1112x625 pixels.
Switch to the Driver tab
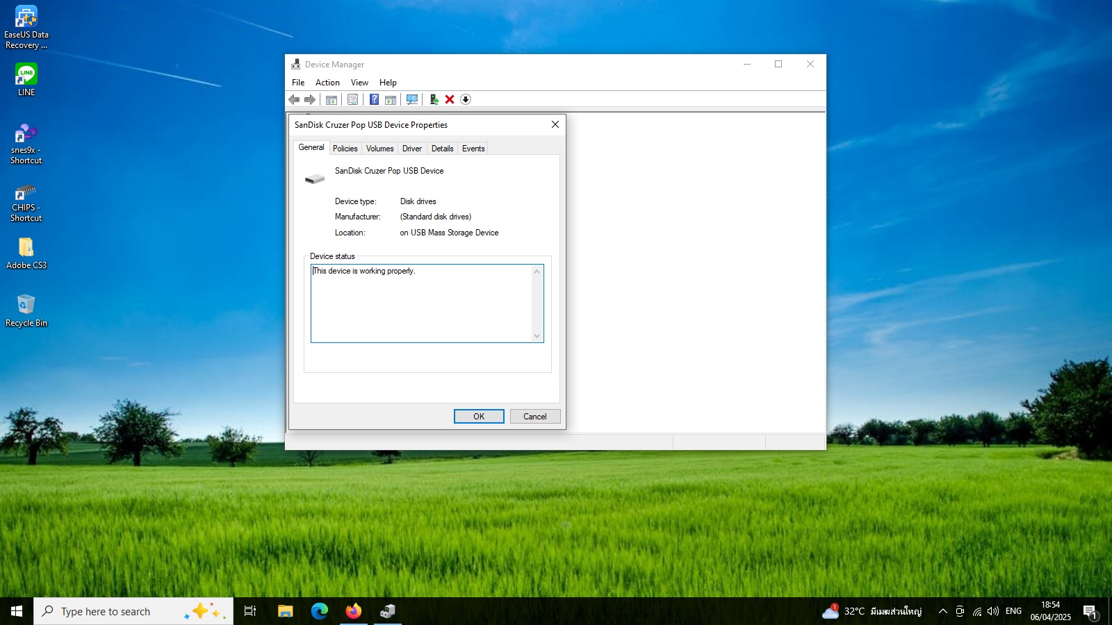click(x=412, y=149)
